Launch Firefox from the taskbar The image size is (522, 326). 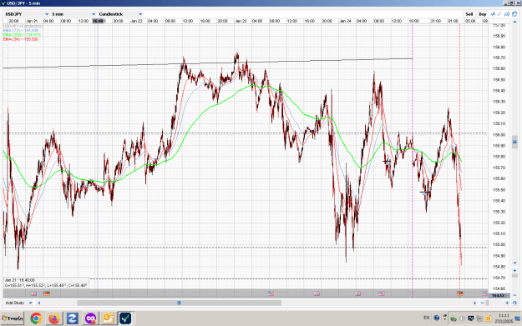54,318
